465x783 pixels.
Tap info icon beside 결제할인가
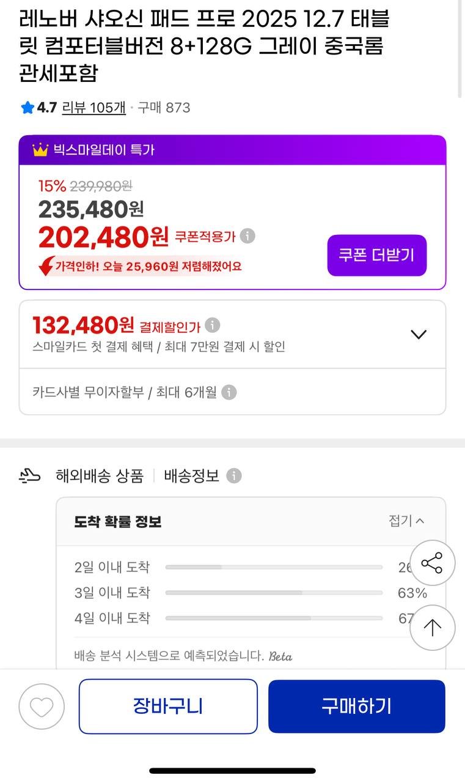212,325
